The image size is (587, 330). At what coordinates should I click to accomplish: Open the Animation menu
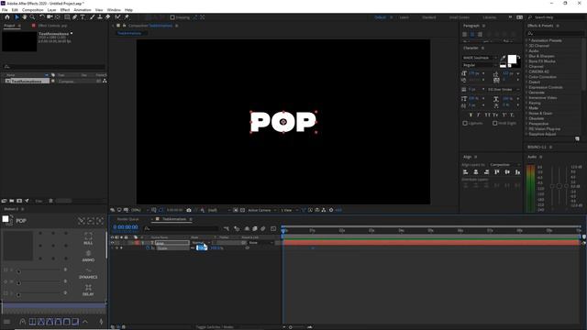click(83, 10)
